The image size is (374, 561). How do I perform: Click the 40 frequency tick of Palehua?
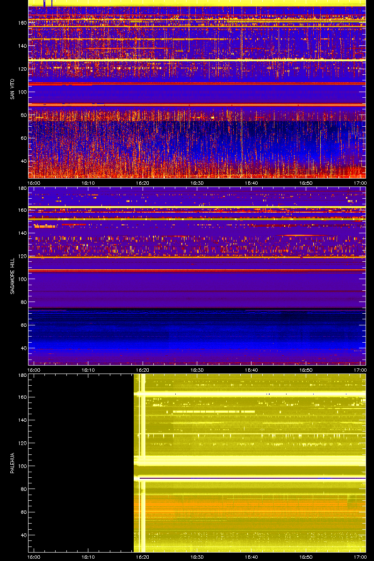[23, 535]
